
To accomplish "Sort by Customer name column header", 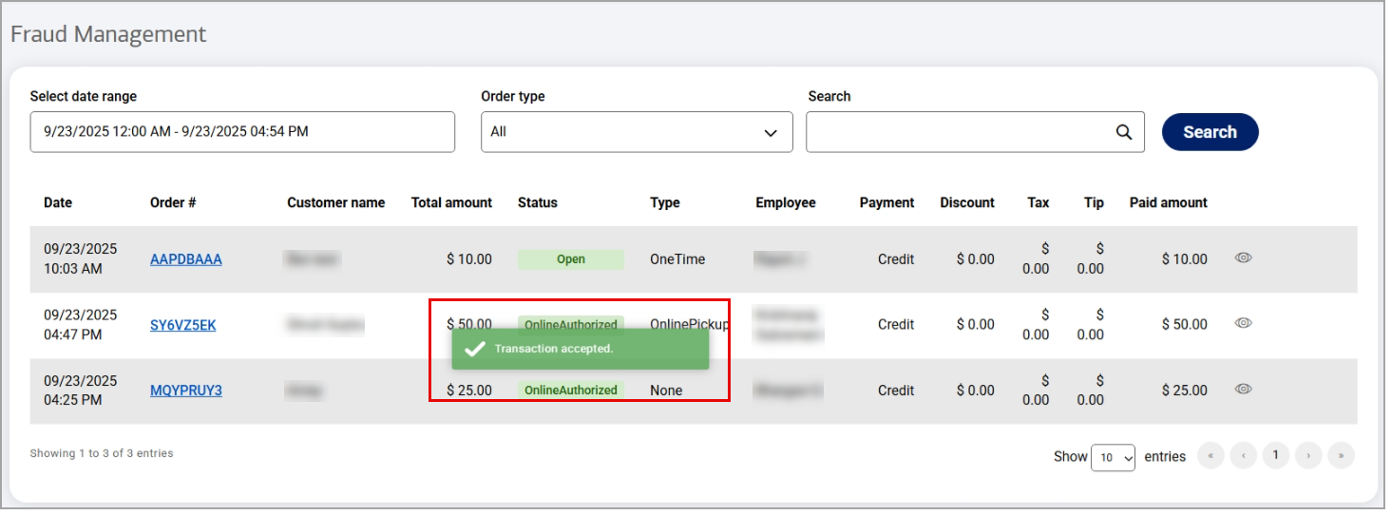I will point(336,202).
